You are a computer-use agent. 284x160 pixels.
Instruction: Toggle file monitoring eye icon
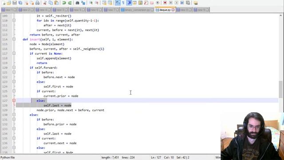(158, 3)
